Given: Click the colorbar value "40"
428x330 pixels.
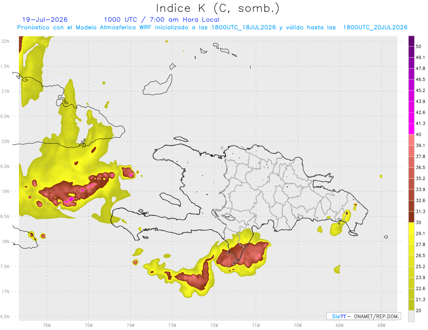Looking at the screenshot, I should [x=419, y=135].
